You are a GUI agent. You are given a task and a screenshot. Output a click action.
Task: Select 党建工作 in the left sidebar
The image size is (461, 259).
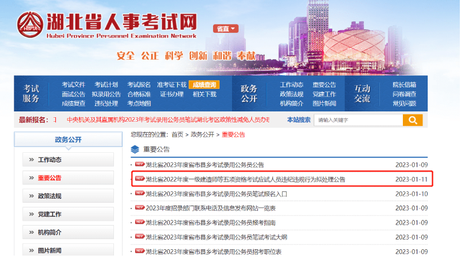click(68, 214)
